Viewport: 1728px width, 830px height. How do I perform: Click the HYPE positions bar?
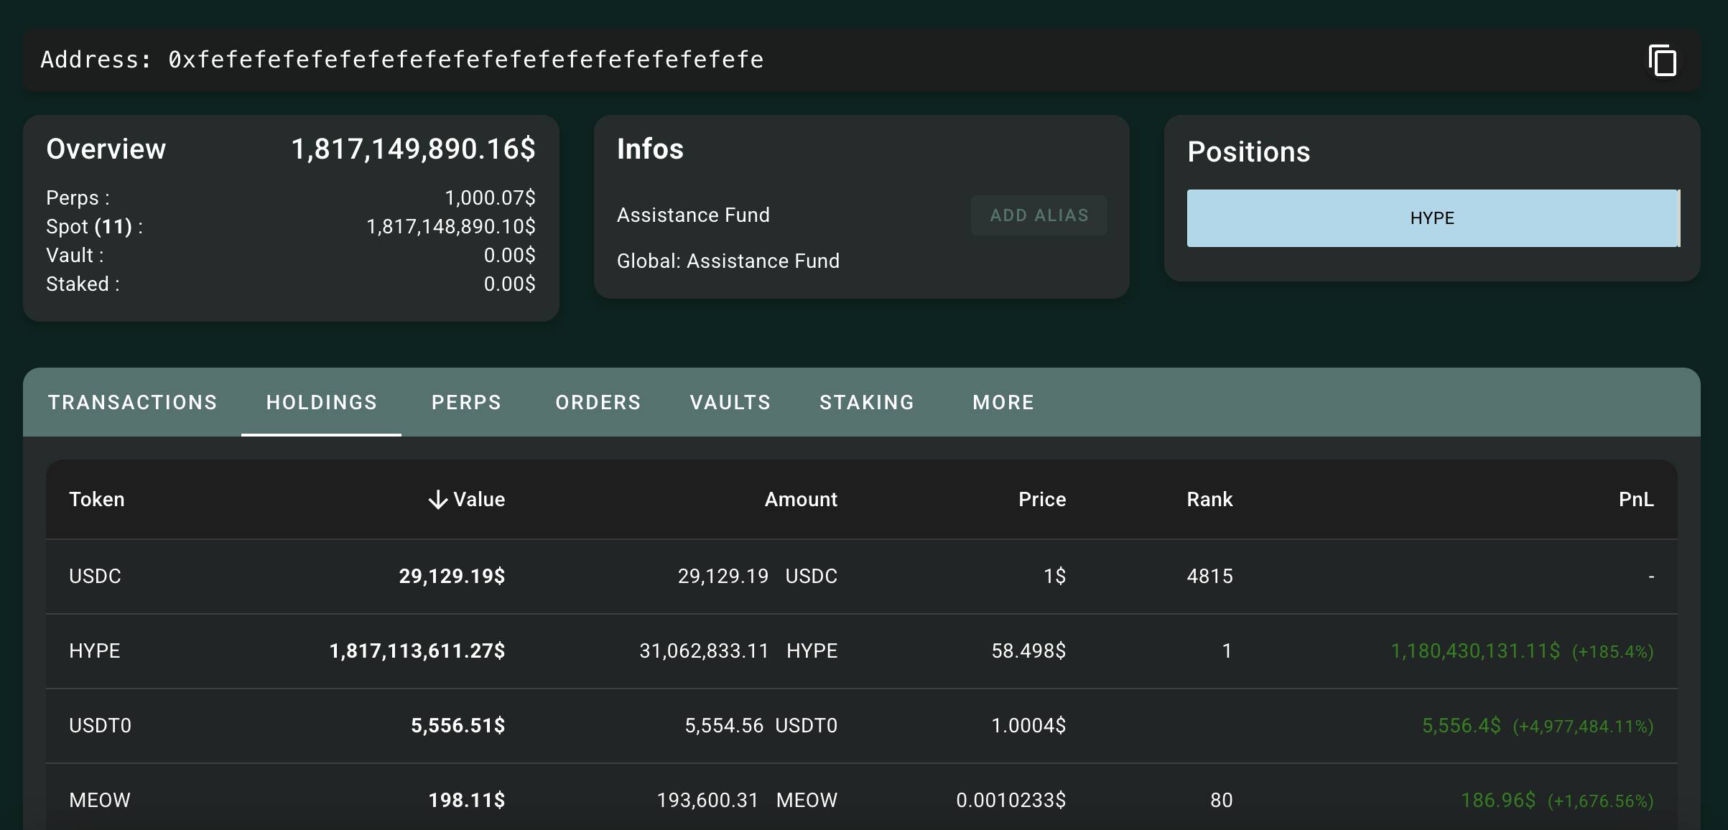(x=1432, y=218)
